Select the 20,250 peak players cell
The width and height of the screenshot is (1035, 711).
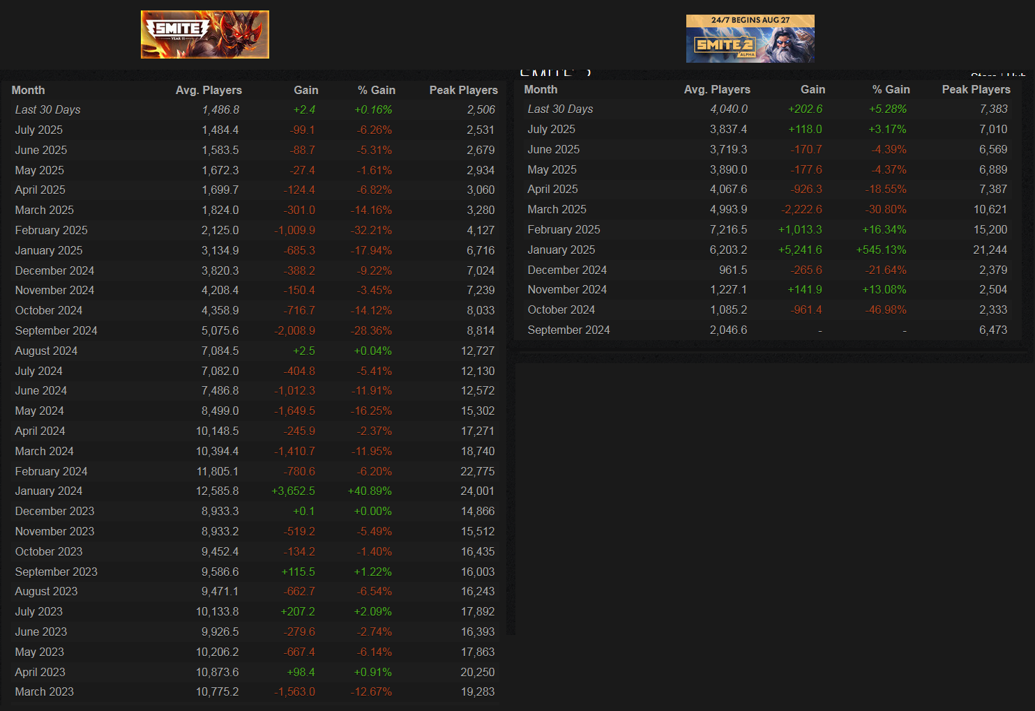pos(478,672)
